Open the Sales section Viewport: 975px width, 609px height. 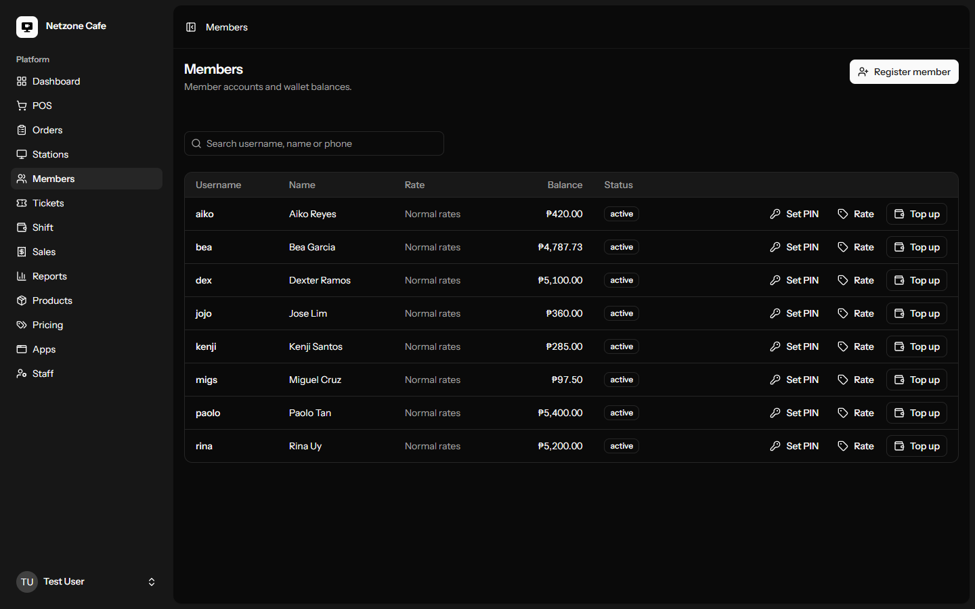(x=87, y=252)
